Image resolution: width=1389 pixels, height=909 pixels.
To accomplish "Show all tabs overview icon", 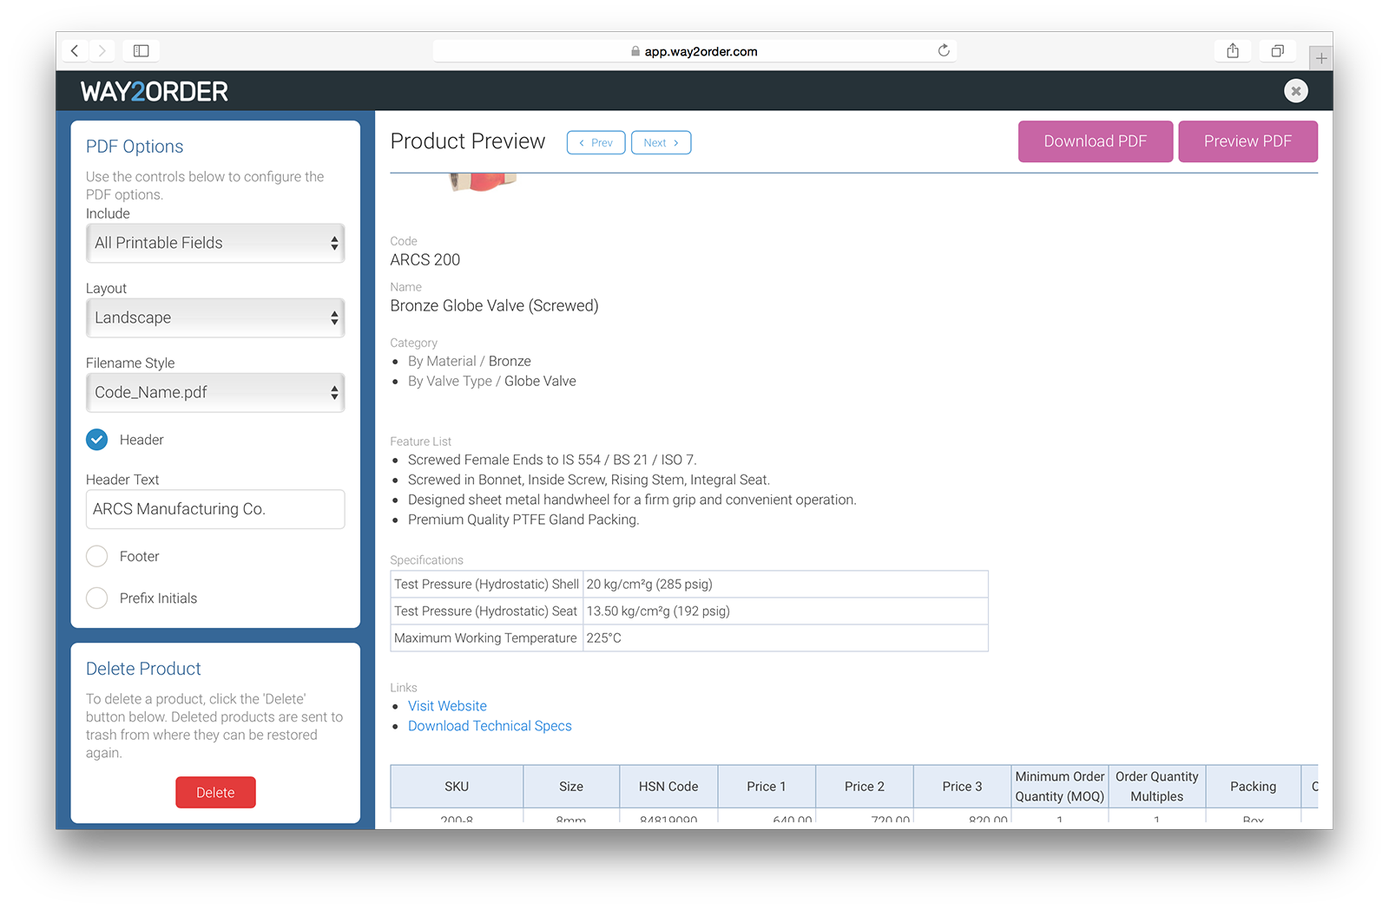I will coord(1278,50).
